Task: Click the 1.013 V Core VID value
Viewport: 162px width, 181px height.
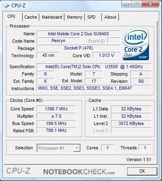Action: click(x=106, y=55)
